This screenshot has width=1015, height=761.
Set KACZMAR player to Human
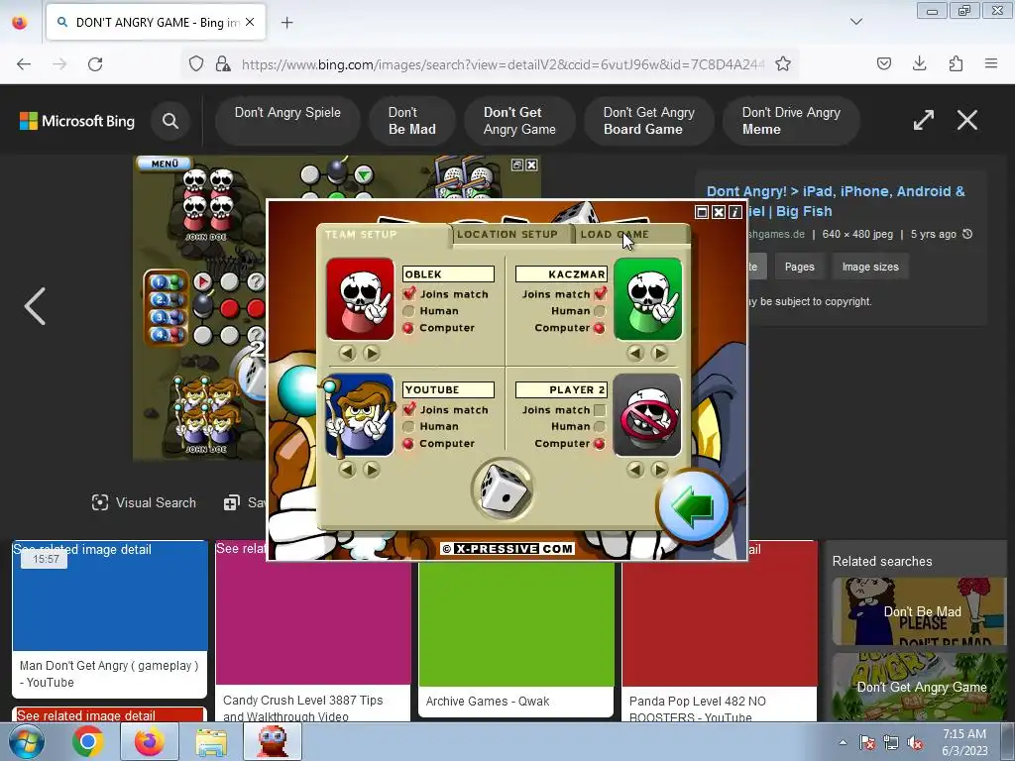point(600,311)
